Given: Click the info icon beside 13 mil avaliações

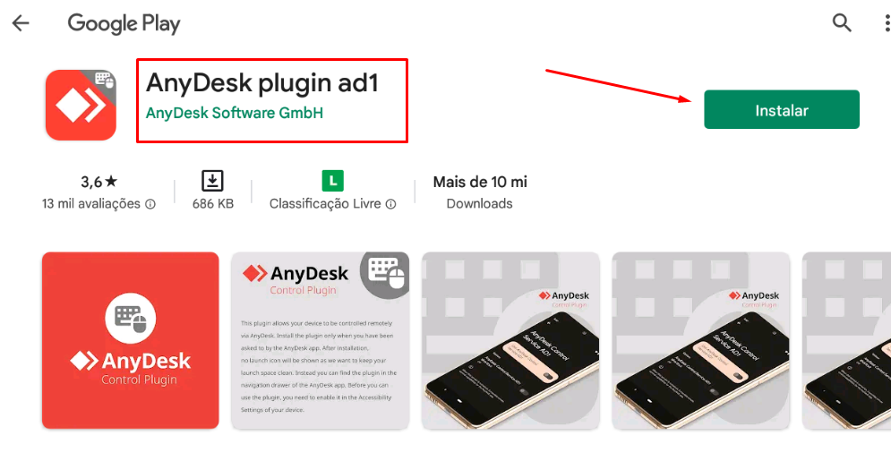Looking at the screenshot, I should click(150, 204).
